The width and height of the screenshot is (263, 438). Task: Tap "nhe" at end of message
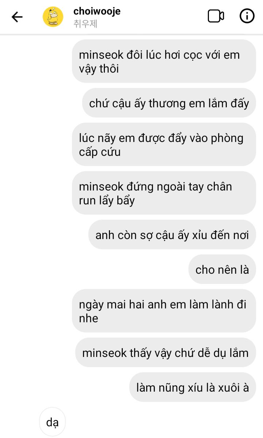pos(88,318)
